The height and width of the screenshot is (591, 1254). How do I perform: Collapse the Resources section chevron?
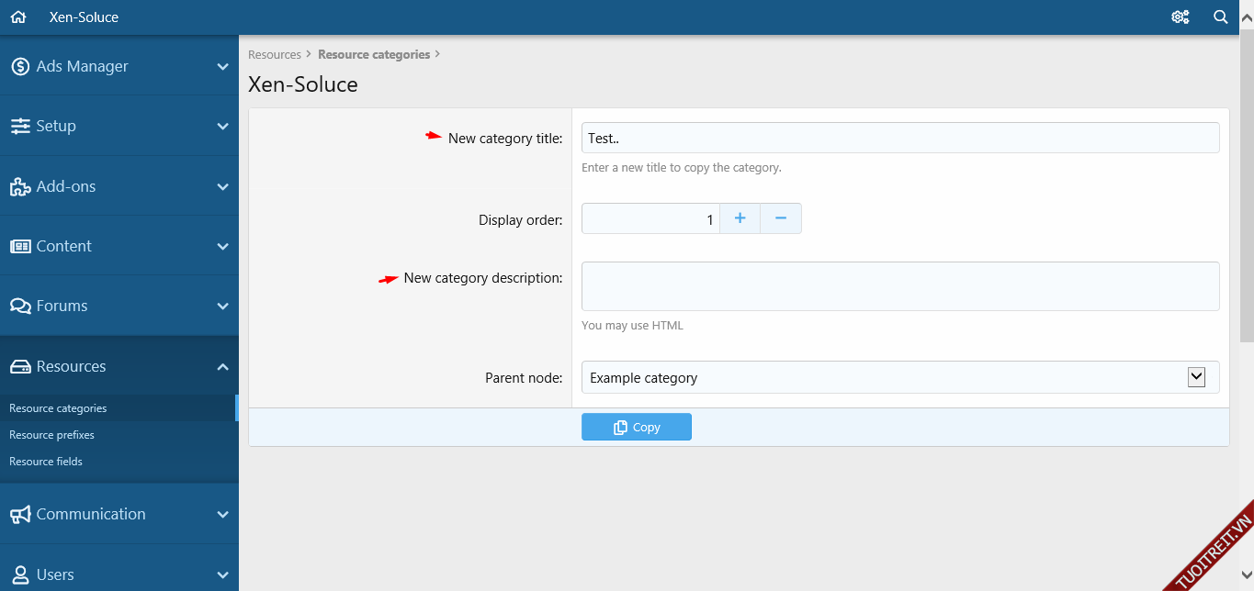[222, 366]
